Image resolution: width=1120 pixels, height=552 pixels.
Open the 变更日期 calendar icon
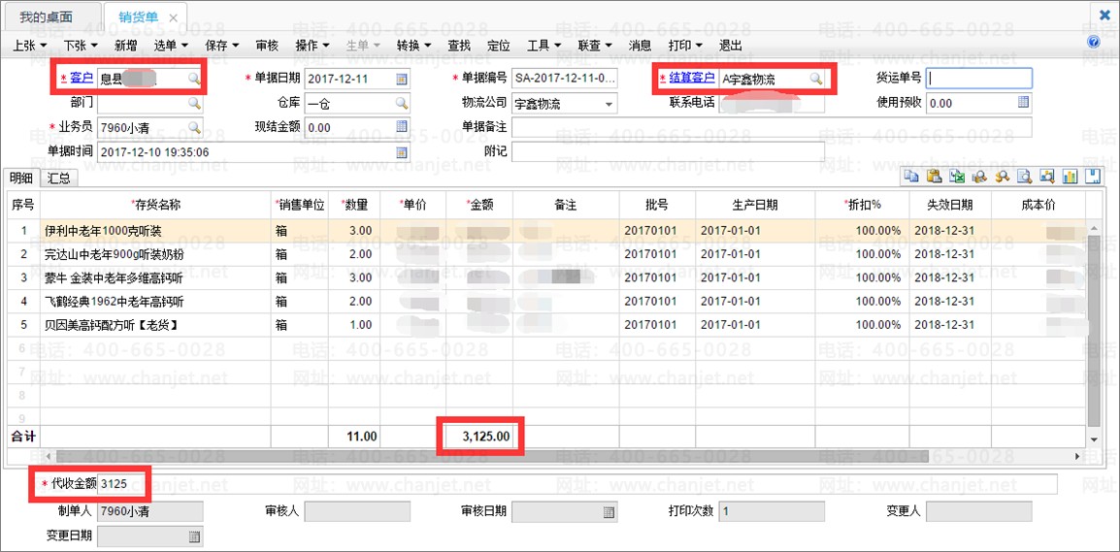point(194,536)
